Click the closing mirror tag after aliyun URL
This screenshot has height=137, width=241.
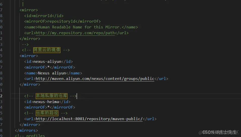click(30, 84)
